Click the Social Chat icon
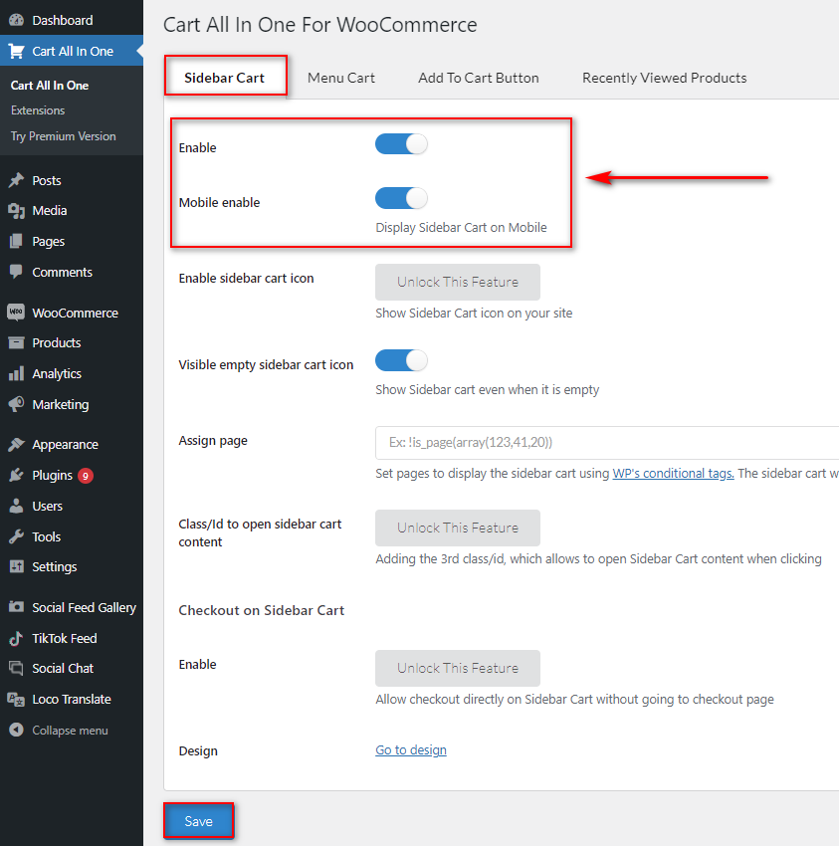Image resolution: width=839 pixels, height=846 pixels. pyautogui.click(x=16, y=669)
